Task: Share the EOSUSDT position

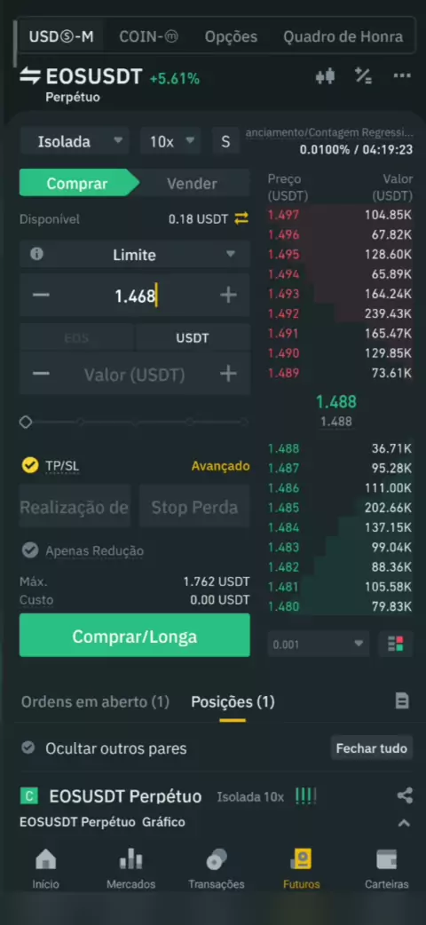Action: (405, 795)
